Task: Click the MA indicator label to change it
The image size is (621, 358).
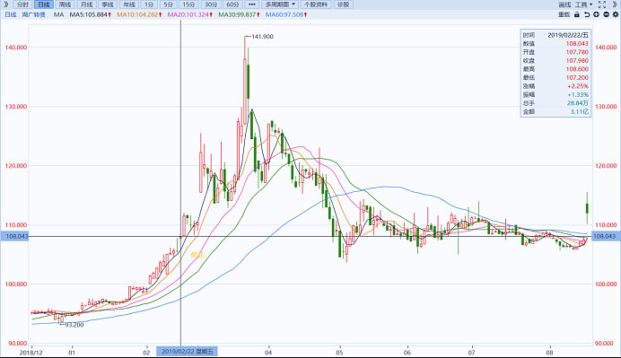Action: (x=58, y=14)
